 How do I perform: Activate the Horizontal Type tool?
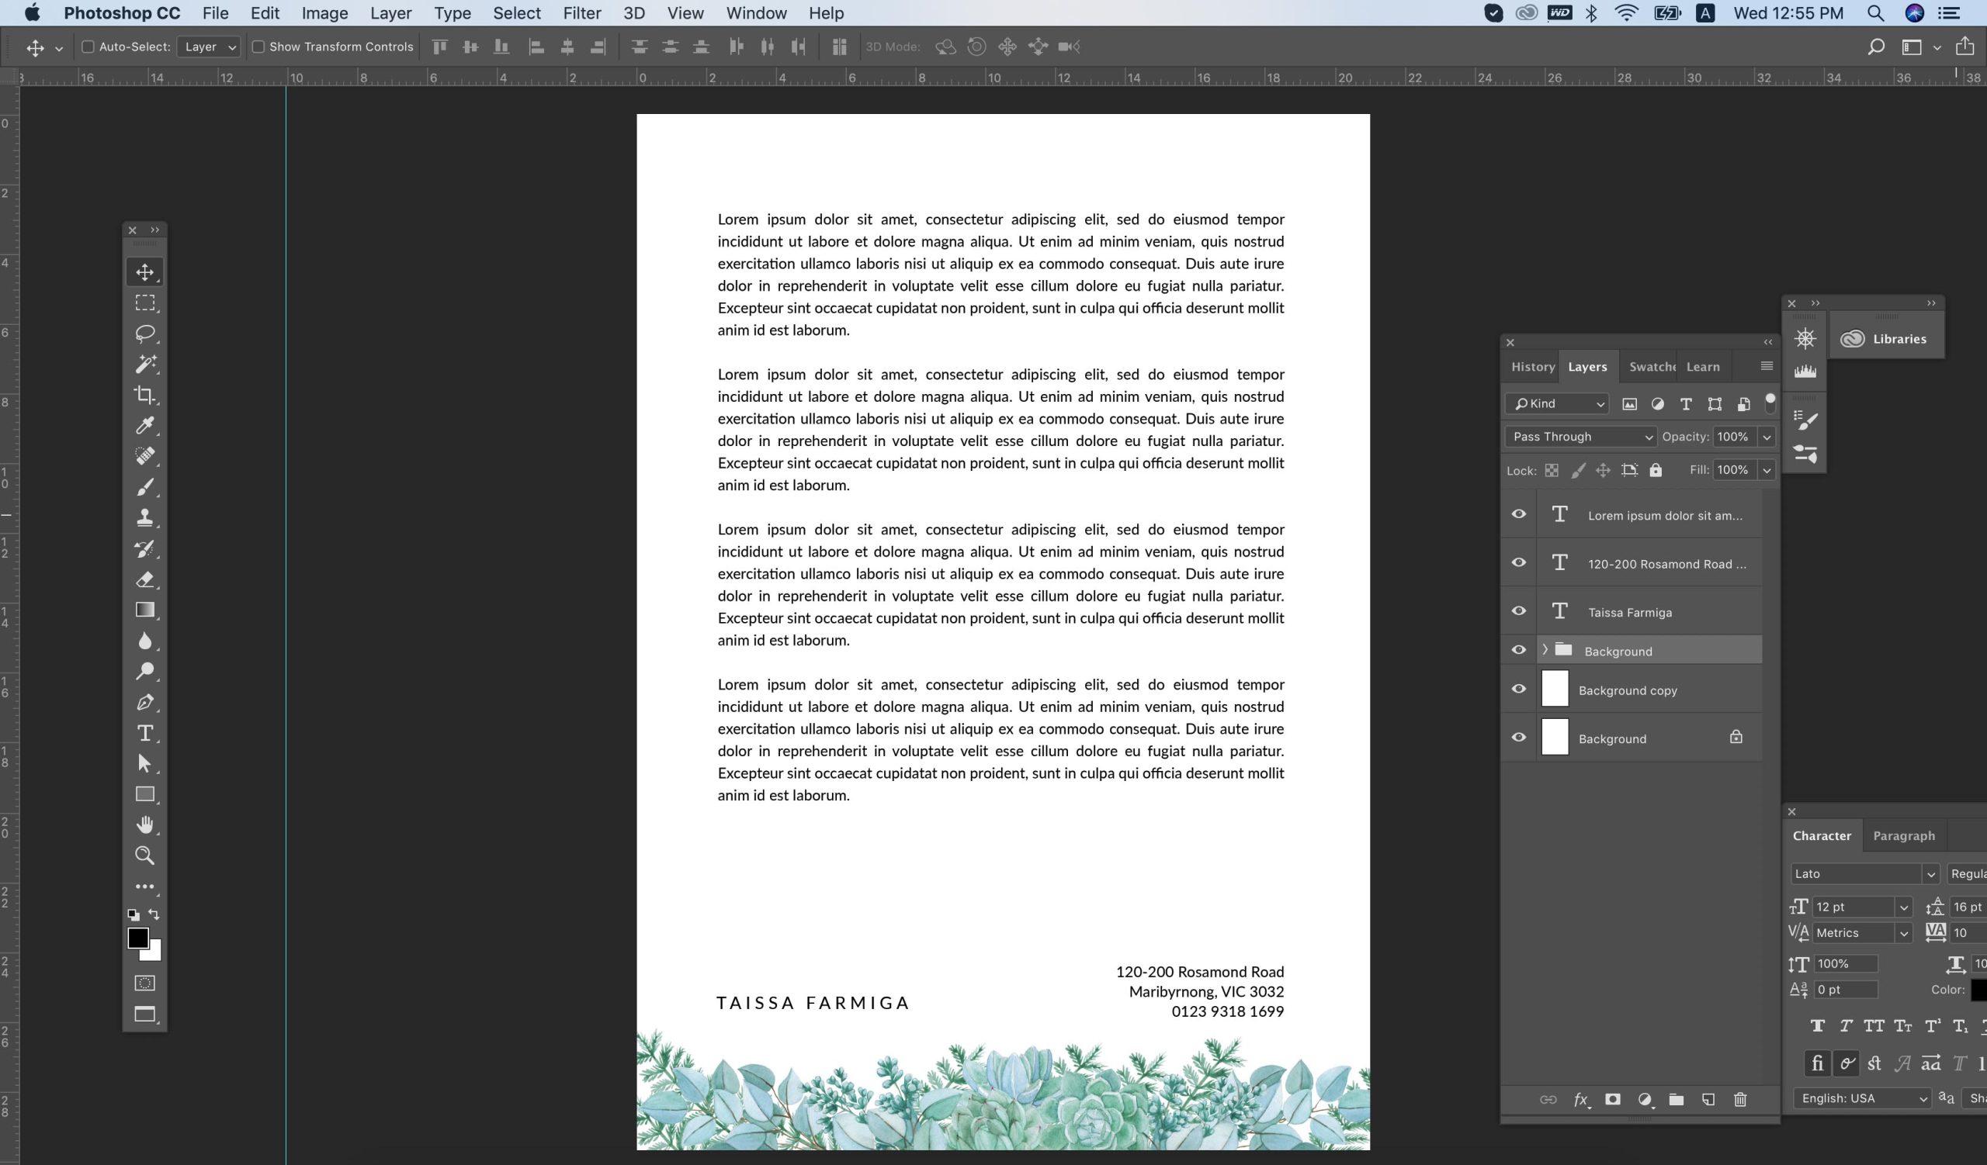point(145,733)
